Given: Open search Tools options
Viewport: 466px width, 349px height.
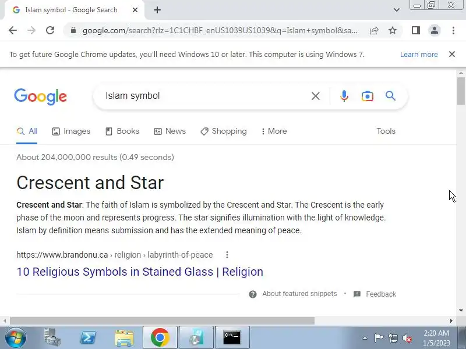Looking at the screenshot, I should pos(386,131).
